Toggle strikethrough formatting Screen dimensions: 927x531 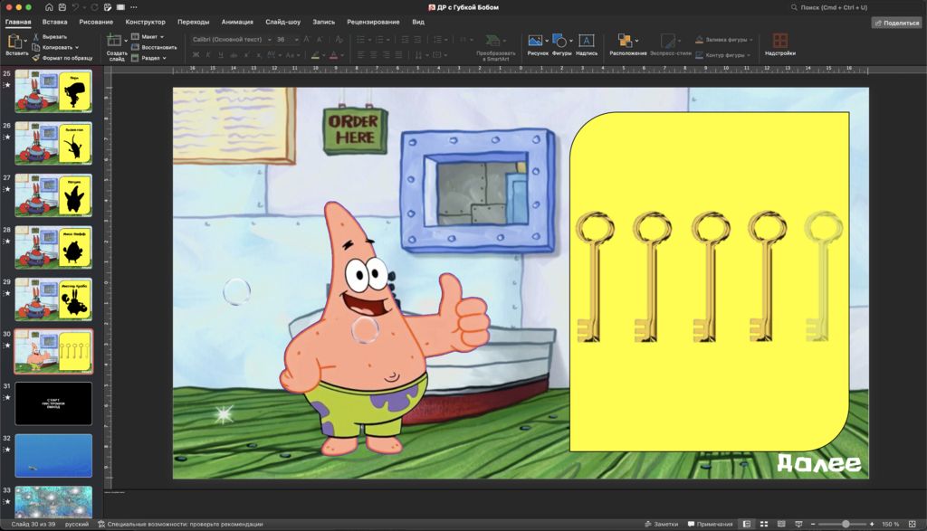(234, 55)
